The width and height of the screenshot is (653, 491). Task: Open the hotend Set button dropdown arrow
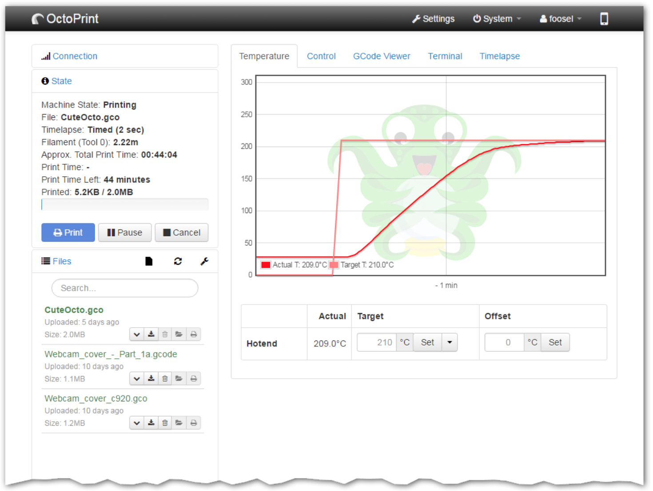pyautogui.click(x=450, y=342)
